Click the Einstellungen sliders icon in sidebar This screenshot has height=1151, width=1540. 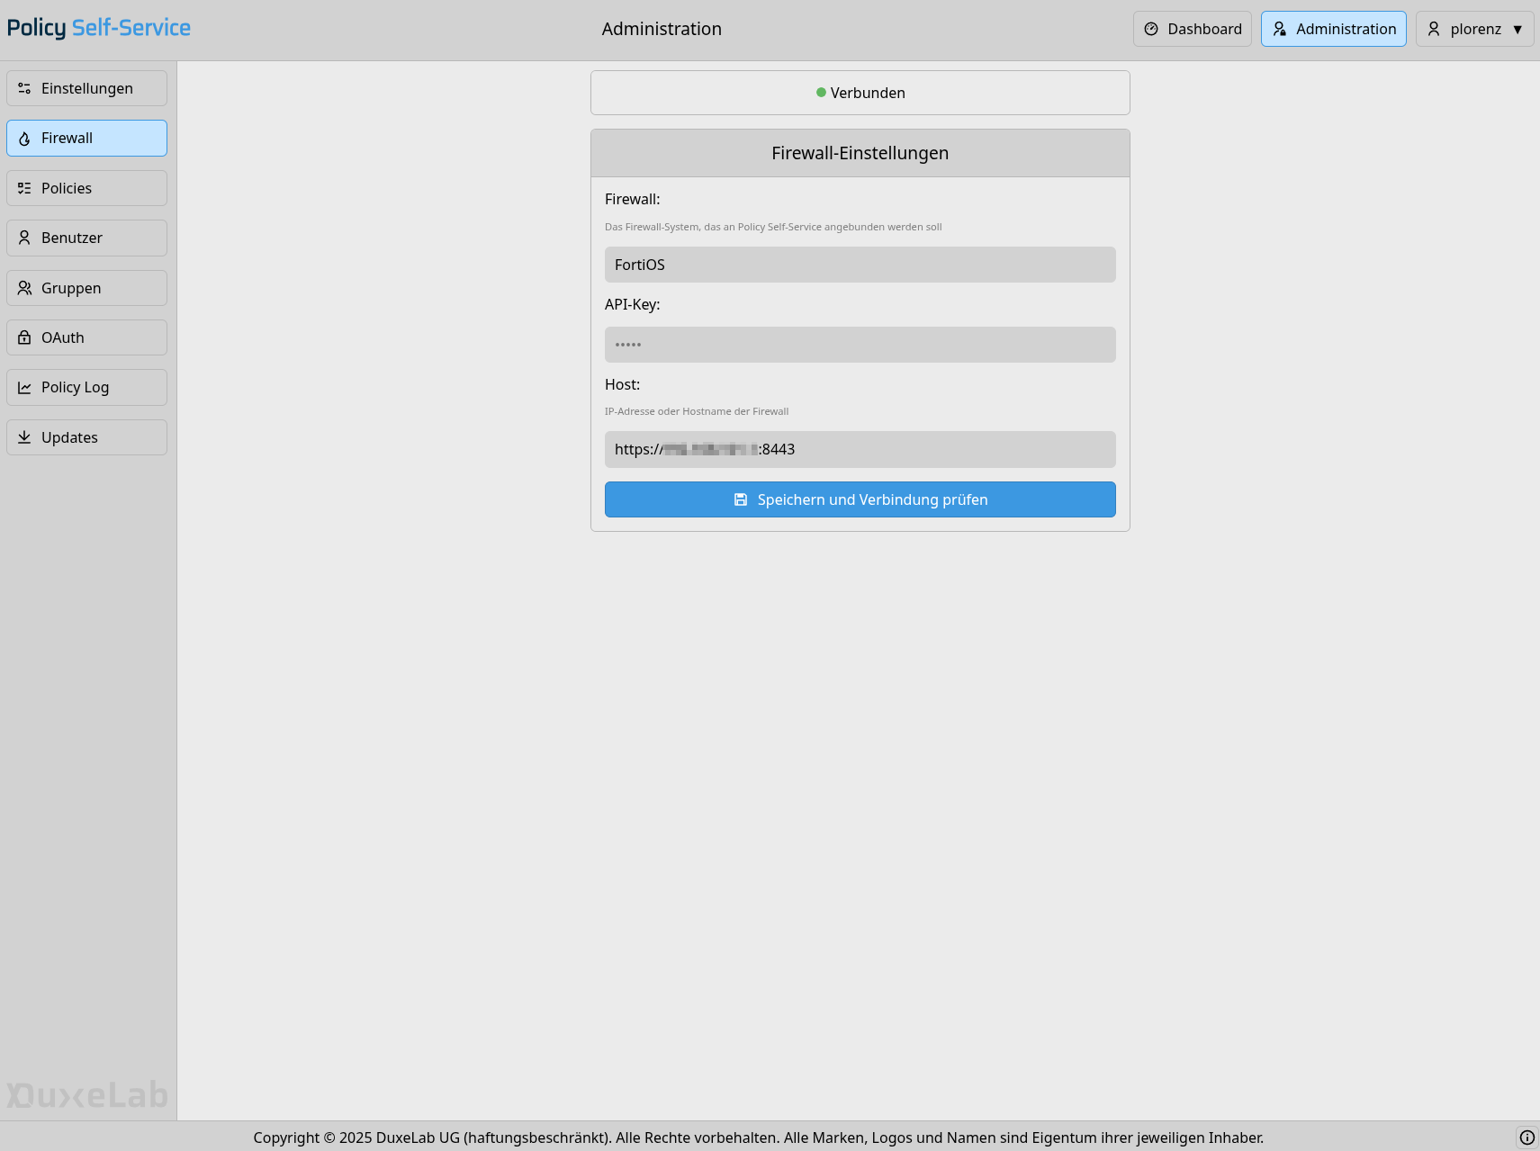[x=24, y=88]
